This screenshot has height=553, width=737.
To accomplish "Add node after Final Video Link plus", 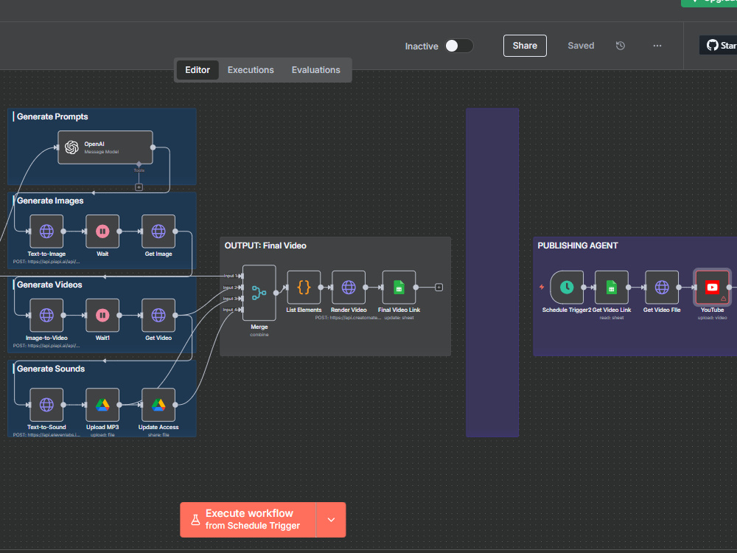I will 439,288.
